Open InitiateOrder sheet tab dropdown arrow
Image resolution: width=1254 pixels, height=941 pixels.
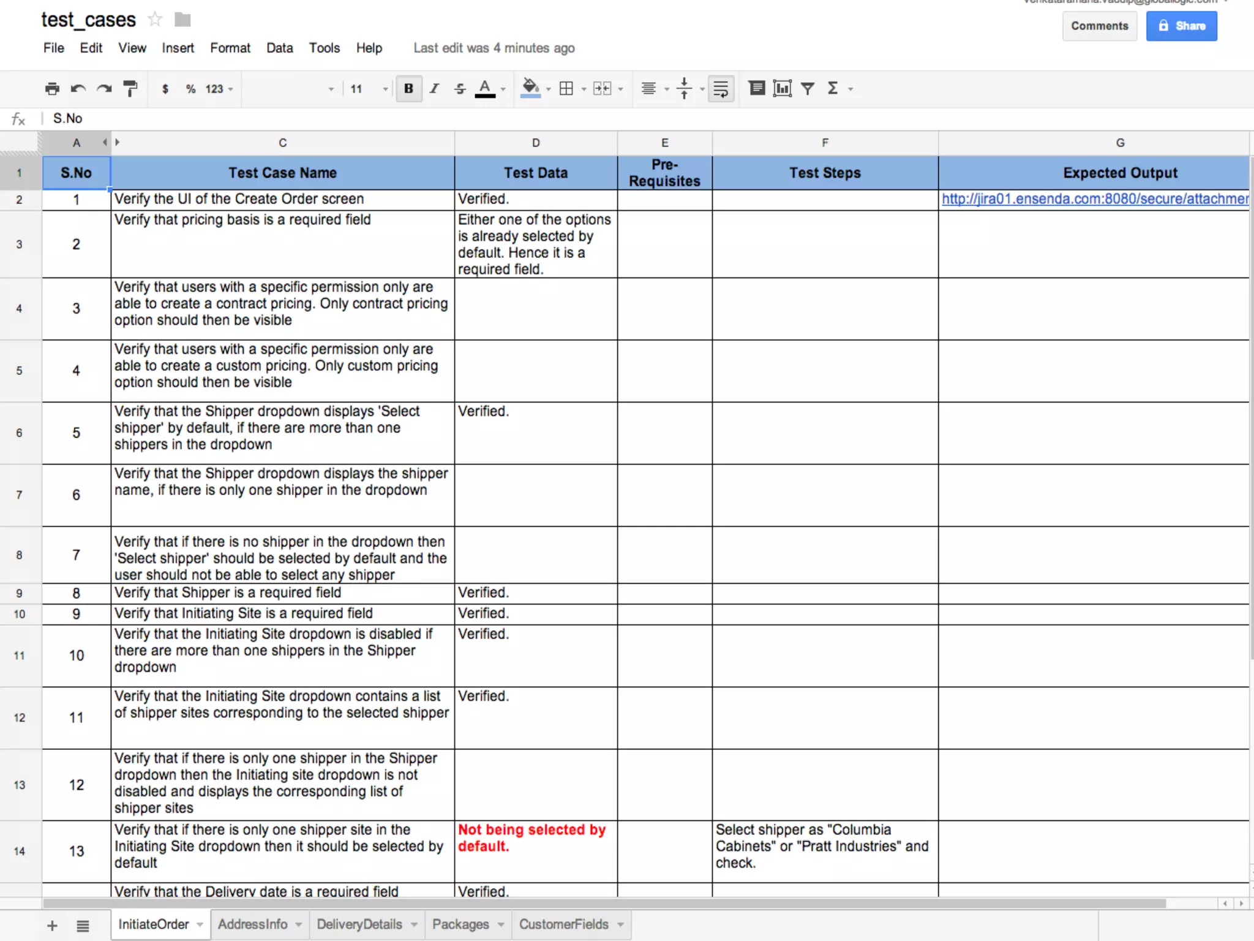[200, 924]
